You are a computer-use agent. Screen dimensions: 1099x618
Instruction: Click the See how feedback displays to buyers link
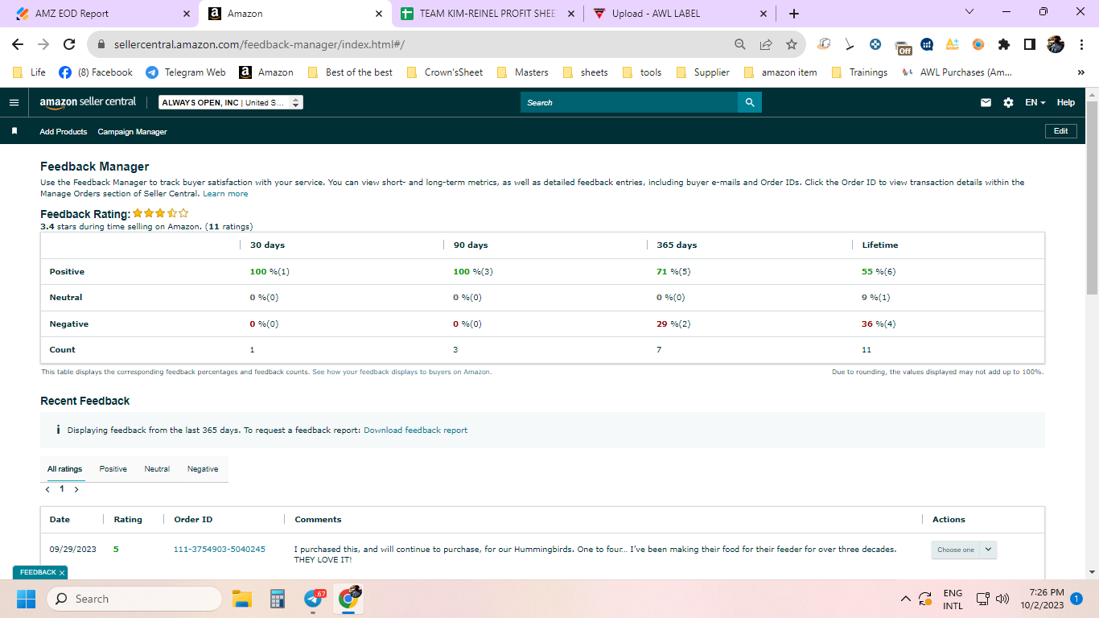(401, 372)
